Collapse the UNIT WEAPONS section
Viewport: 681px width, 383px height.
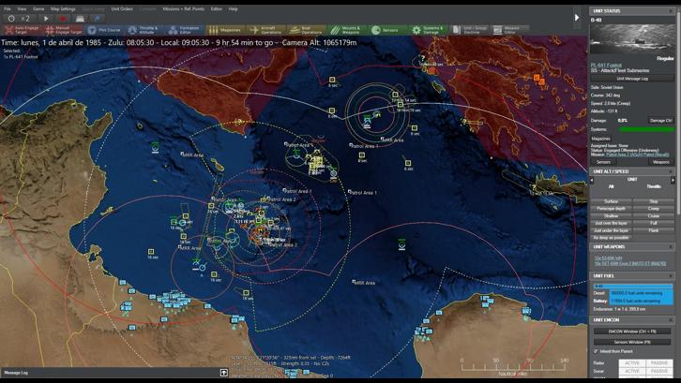point(671,247)
